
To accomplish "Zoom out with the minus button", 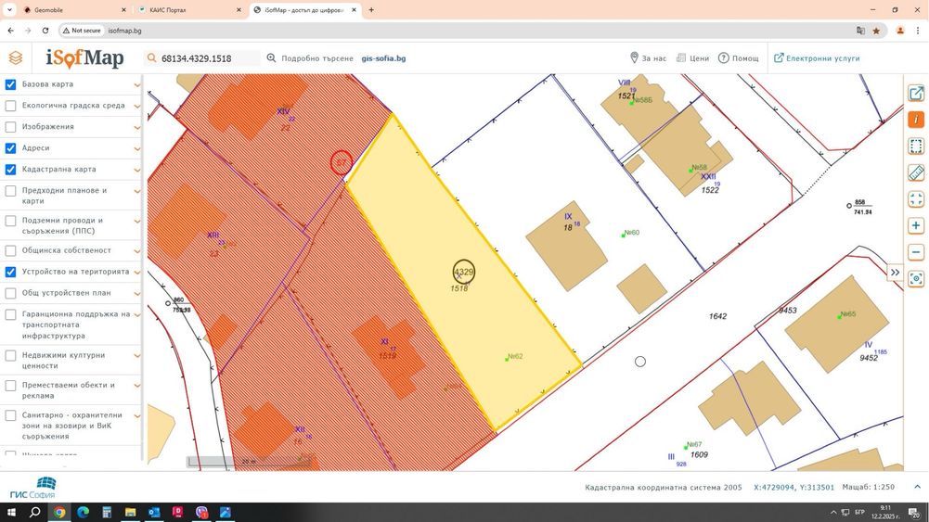I will tap(916, 252).
